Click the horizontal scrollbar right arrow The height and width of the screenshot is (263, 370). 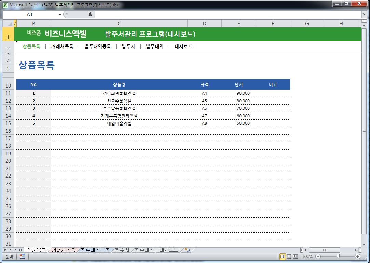click(356, 250)
